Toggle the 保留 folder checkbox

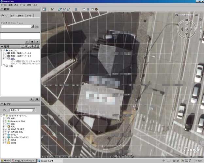[x=4, y=66]
